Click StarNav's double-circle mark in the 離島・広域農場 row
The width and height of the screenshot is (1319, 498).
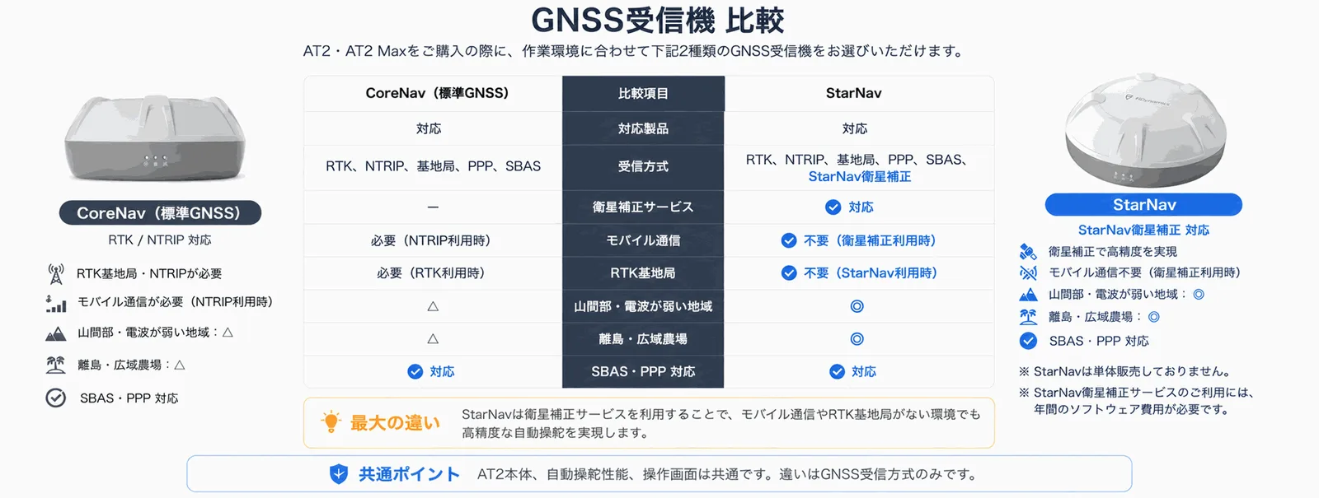[x=857, y=339]
